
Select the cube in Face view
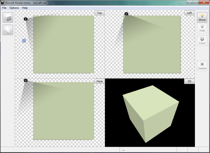[x=64, y=111]
